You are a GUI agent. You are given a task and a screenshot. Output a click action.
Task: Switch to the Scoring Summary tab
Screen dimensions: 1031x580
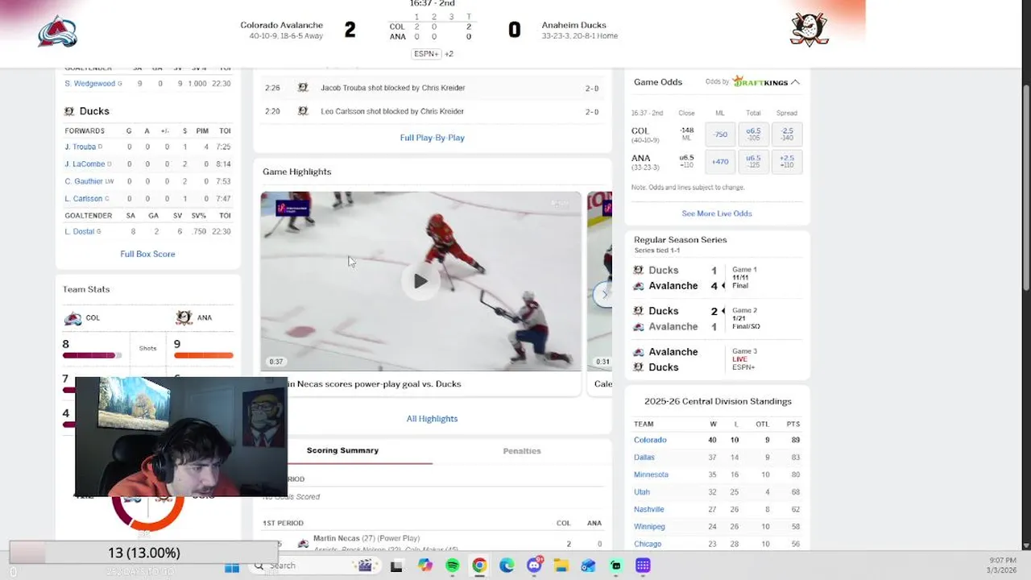[342, 450]
